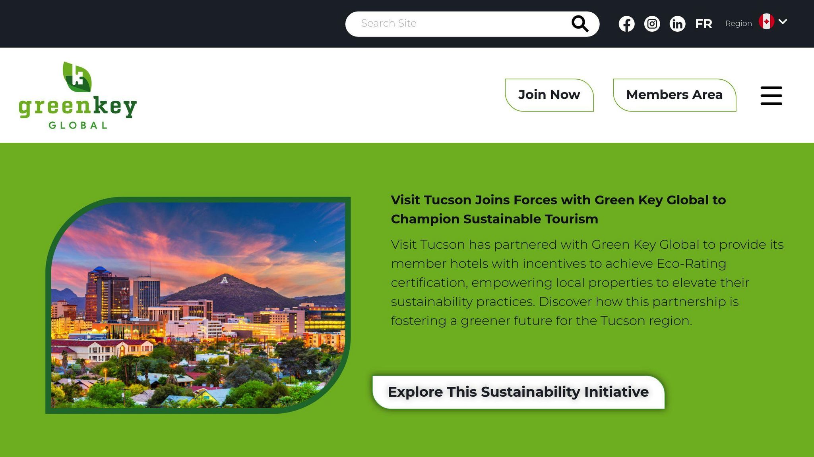Open the Facebook social icon
814x457 pixels.
[x=626, y=24]
